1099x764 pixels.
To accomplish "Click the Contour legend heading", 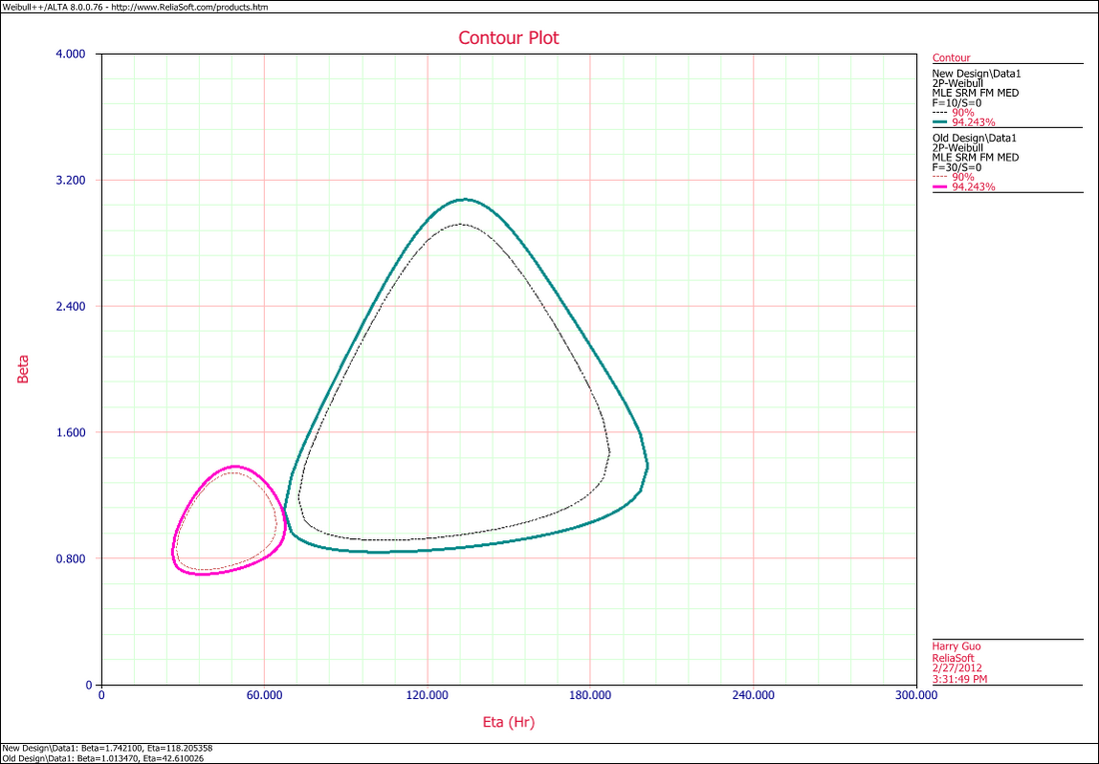I will tap(950, 58).
